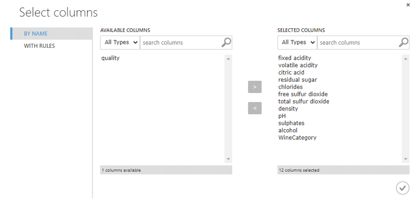Click the checkmark to confirm selection
The image size is (419, 201).
coord(402,188)
